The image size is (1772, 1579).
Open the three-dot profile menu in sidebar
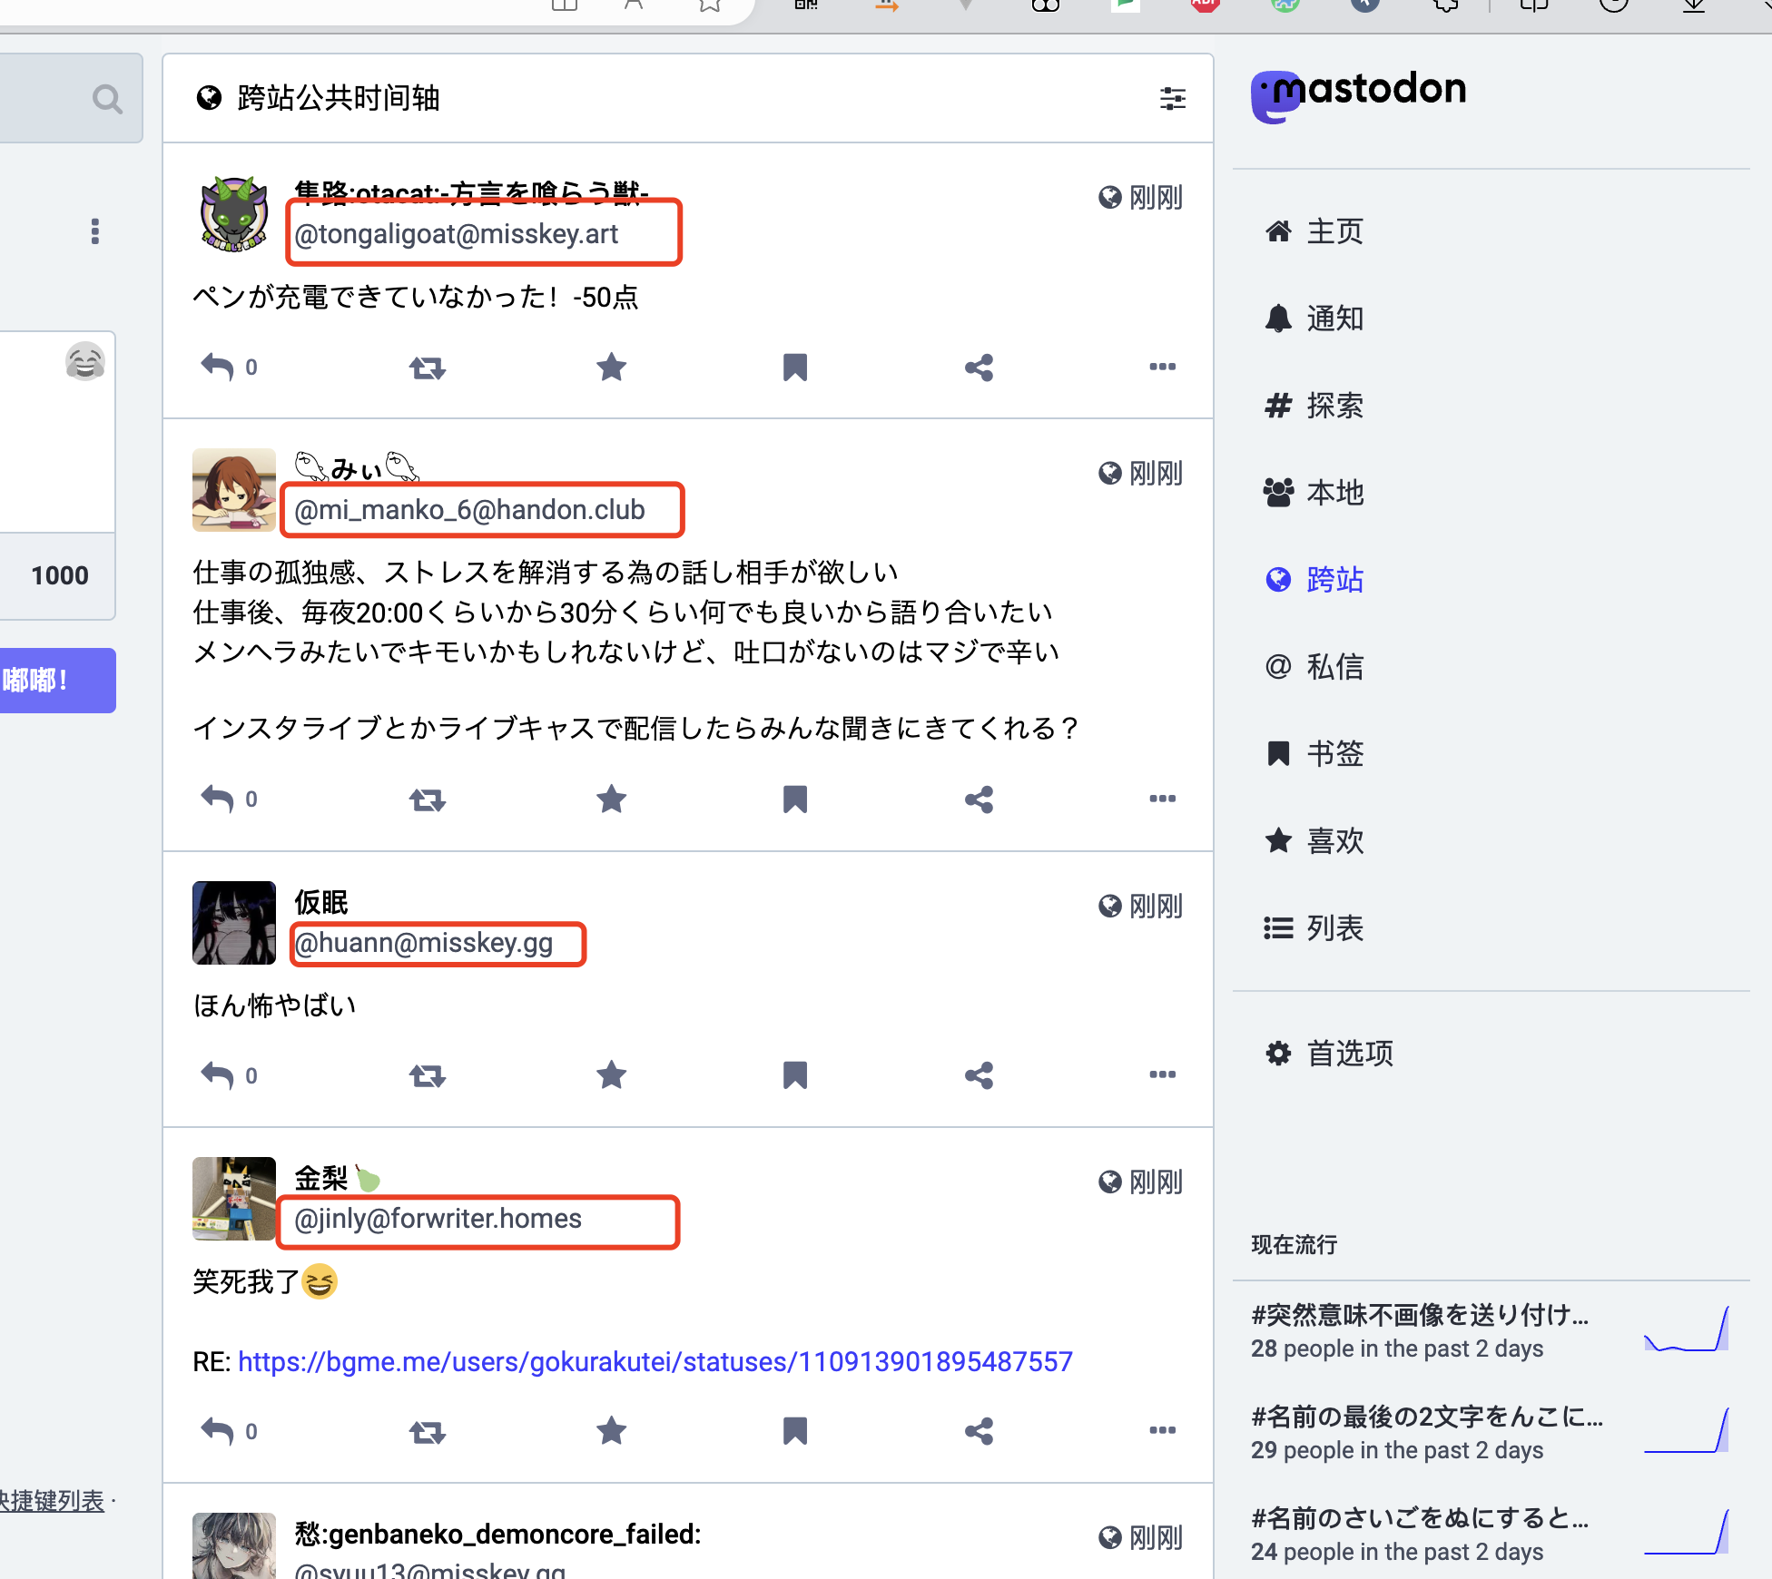[94, 231]
